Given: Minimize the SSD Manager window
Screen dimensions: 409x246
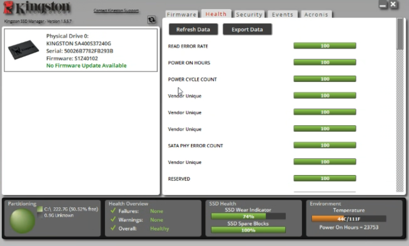Looking at the screenshot, I should (383, 5).
